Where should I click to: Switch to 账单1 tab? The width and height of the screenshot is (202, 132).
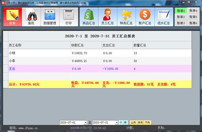[181, 11]
